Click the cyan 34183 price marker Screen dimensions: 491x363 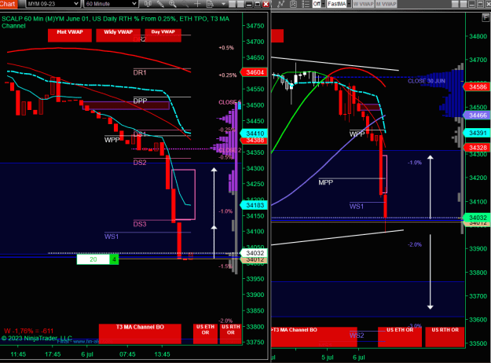click(x=254, y=205)
